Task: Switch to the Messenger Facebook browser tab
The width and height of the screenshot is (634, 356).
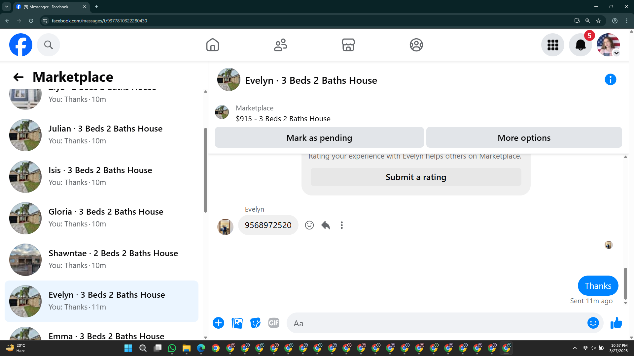Action: click(x=51, y=7)
